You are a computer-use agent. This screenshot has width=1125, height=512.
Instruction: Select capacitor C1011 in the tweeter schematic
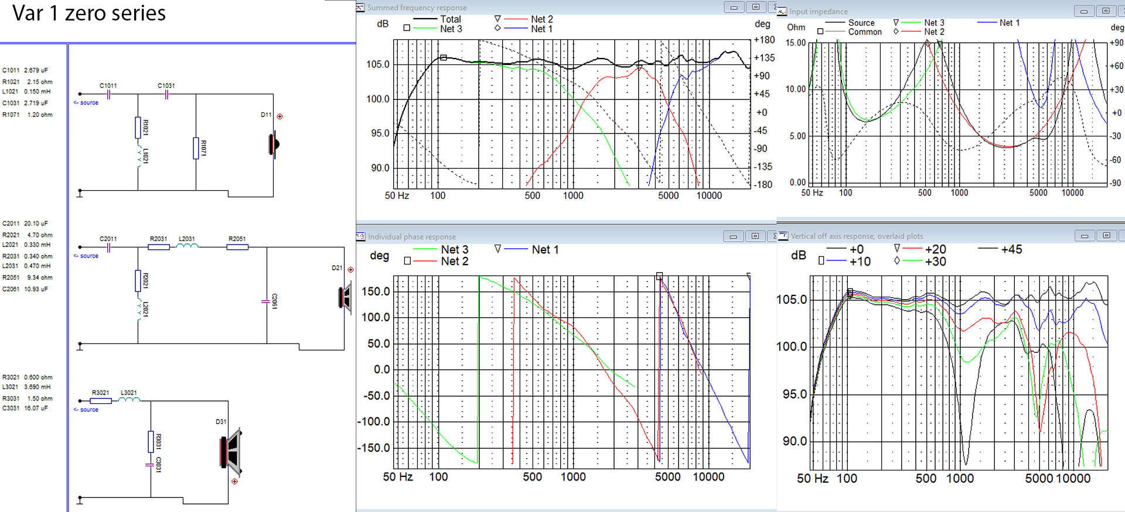pyautogui.click(x=108, y=94)
